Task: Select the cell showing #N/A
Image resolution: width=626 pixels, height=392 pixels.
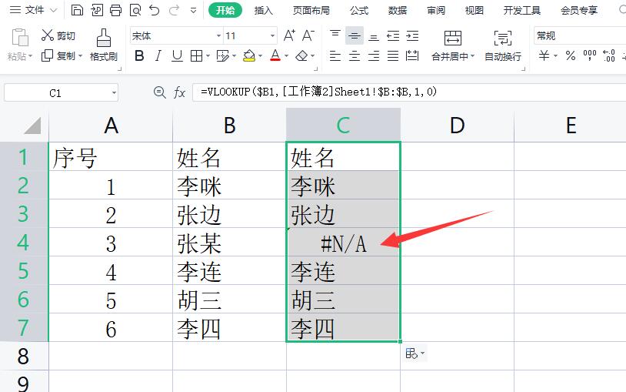Action: click(x=343, y=243)
